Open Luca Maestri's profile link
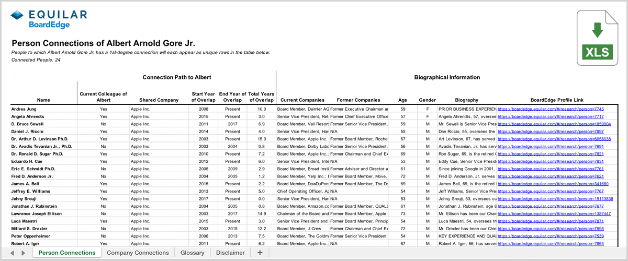The width and height of the screenshot is (628, 261). pos(551,221)
